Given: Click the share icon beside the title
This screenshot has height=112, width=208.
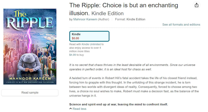Looking at the screenshot, I should point(196,5).
